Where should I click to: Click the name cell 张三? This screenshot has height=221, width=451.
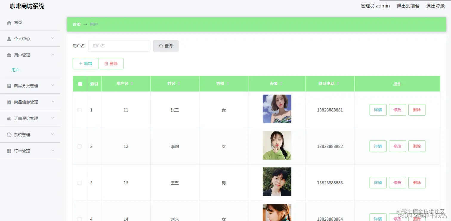click(x=175, y=110)
